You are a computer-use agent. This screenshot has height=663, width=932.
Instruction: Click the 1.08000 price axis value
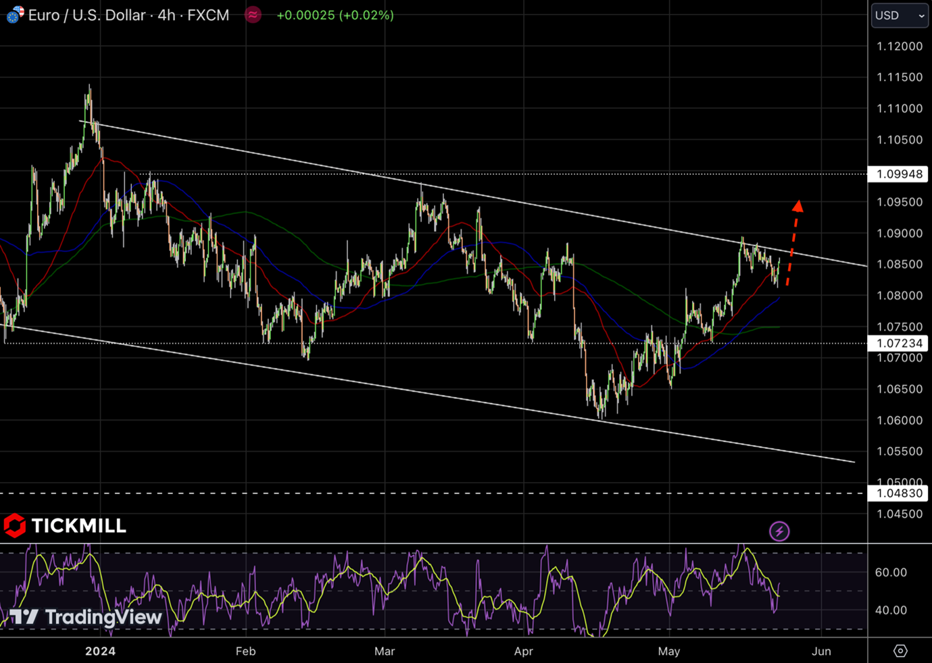click(x=900, y=295)
